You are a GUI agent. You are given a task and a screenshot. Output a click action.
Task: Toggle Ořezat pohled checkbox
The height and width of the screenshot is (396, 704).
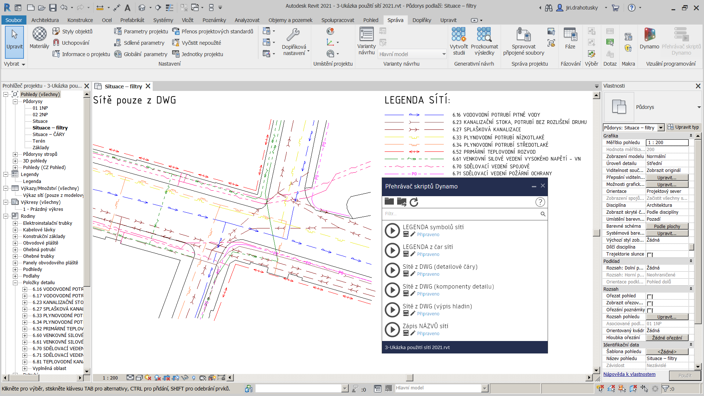pos(650,296)
